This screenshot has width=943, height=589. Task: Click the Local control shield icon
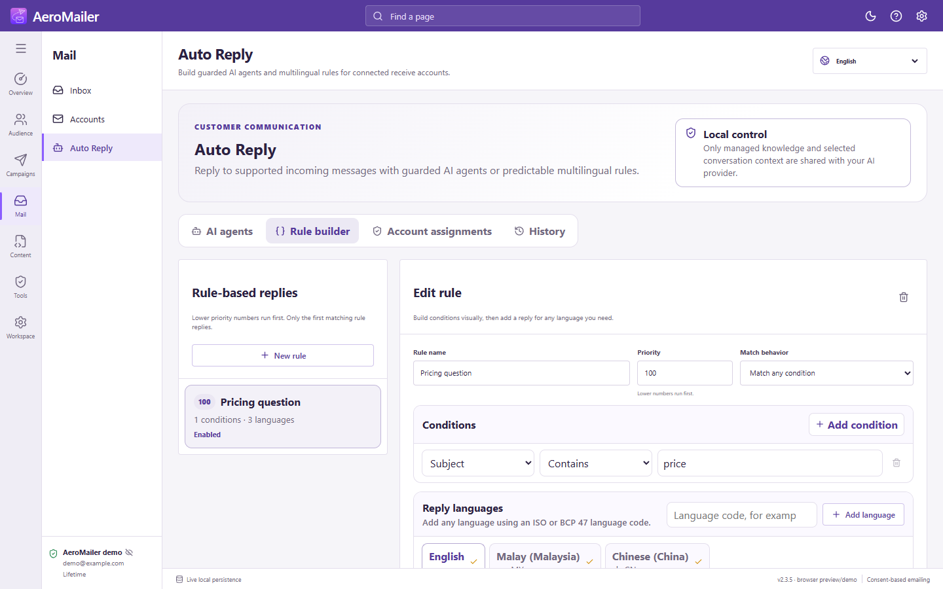click(x=691, y=133)
